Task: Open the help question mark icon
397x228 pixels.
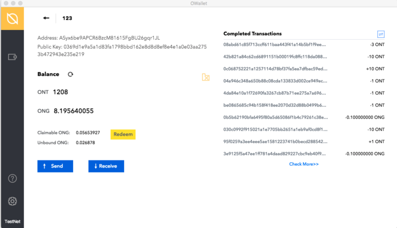Action: (12, 179)
